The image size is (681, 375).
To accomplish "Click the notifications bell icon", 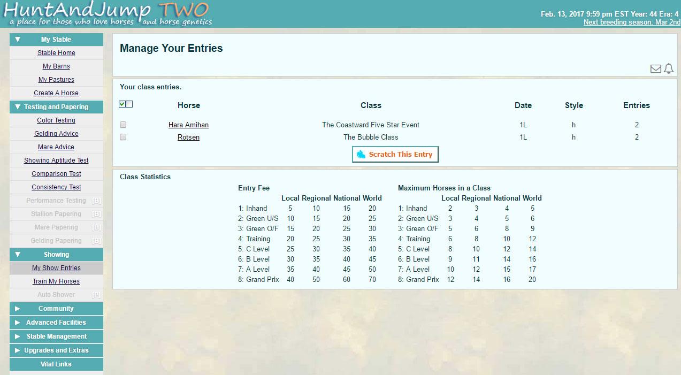I will 669,68.
